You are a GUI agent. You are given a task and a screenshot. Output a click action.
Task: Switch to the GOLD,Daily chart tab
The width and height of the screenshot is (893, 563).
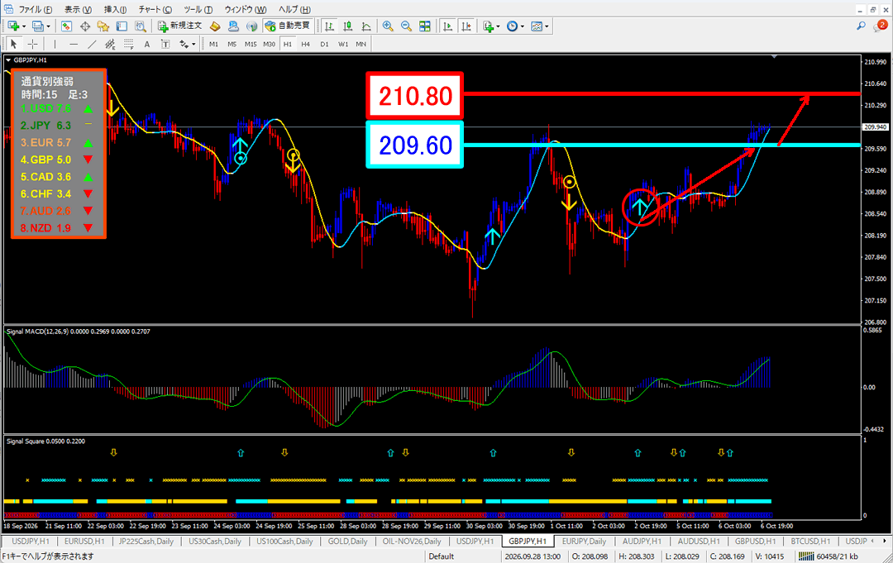pyautogui.click(x=348, y=542)
